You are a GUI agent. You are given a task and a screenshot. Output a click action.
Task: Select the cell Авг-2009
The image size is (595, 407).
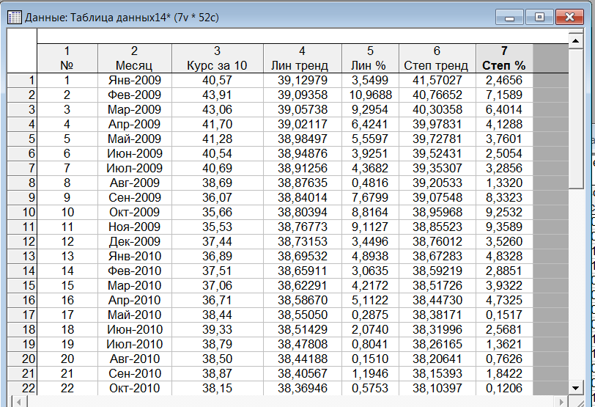coord(135,183)
